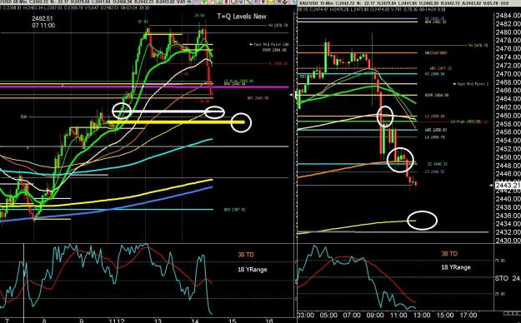The height and width of the screenshot is (323, 521).
Task: Click the 2472.00 price axis label
Action: [508, 66]
